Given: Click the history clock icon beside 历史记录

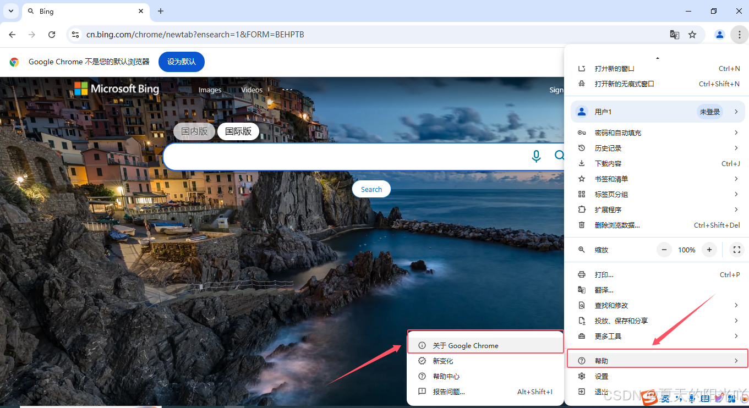Looking at the screenshot, I should pyautogui.click(x=582, y=148).
